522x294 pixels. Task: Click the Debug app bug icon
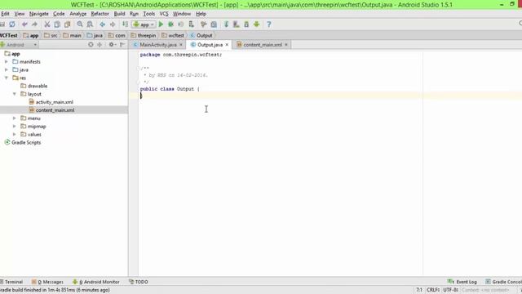click(170, 24)
